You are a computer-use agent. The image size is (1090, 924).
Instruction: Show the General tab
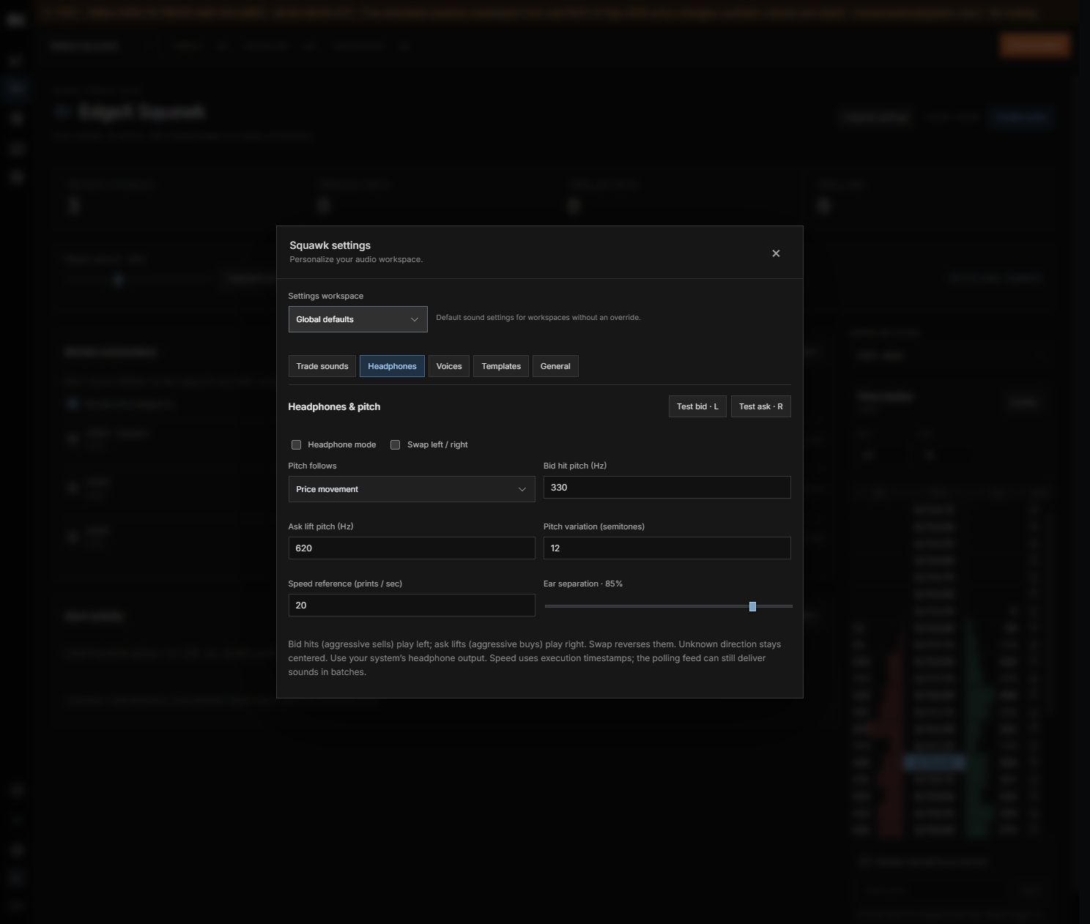(x=555, y=366)
